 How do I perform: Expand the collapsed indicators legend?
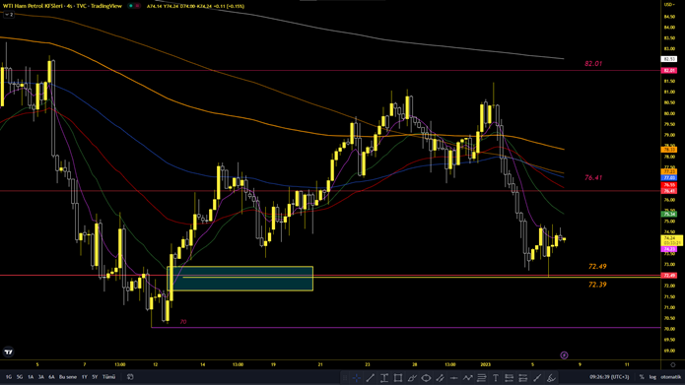pos(8,15)
